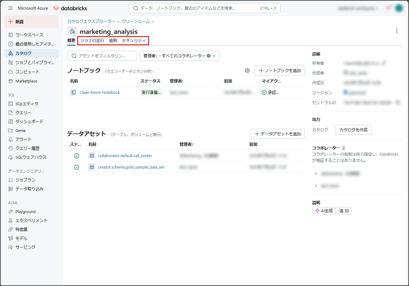The image size is (409, 286).
Task: Switch to the ジョブの実行 tab
Action: (x=92, y=40)
